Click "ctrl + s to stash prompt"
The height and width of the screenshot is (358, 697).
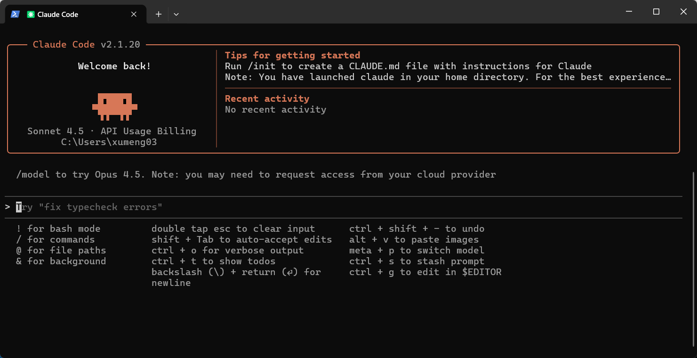pos(417,261)
